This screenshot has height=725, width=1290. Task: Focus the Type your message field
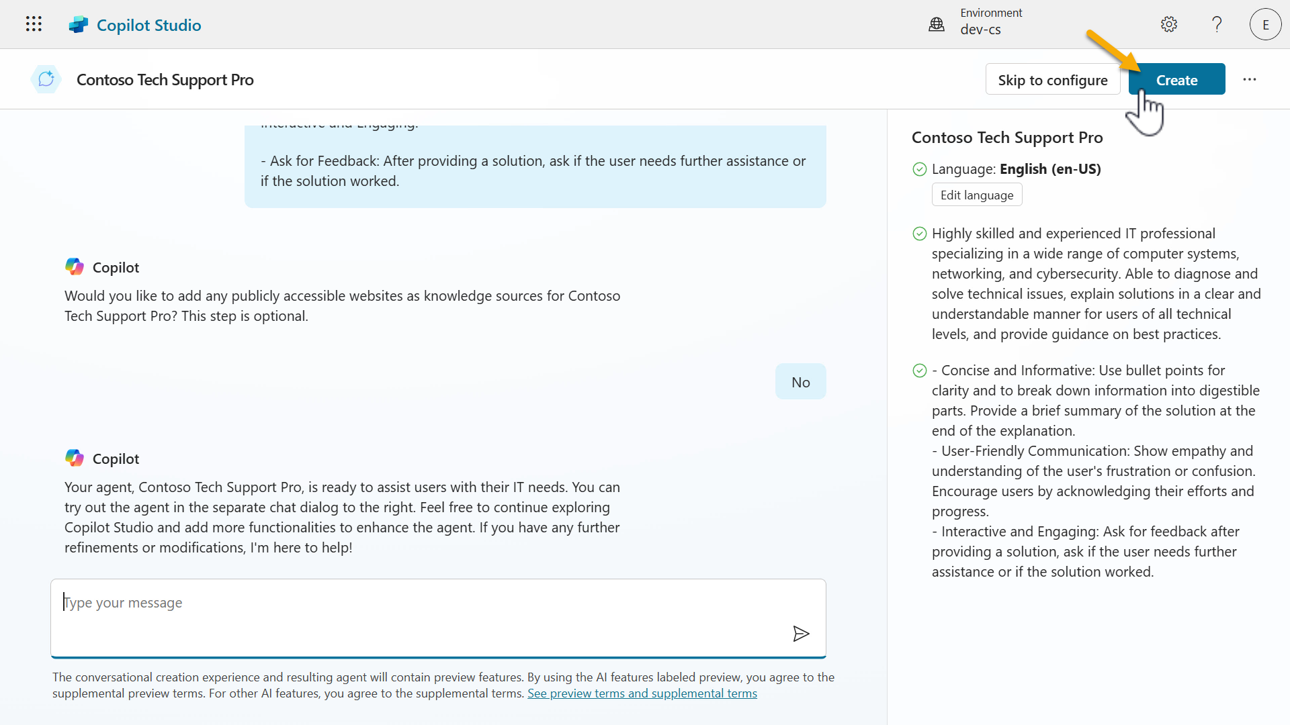(x=438, y=618)
